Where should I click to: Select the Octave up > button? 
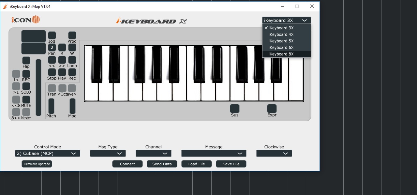click(x=72, y=88)
